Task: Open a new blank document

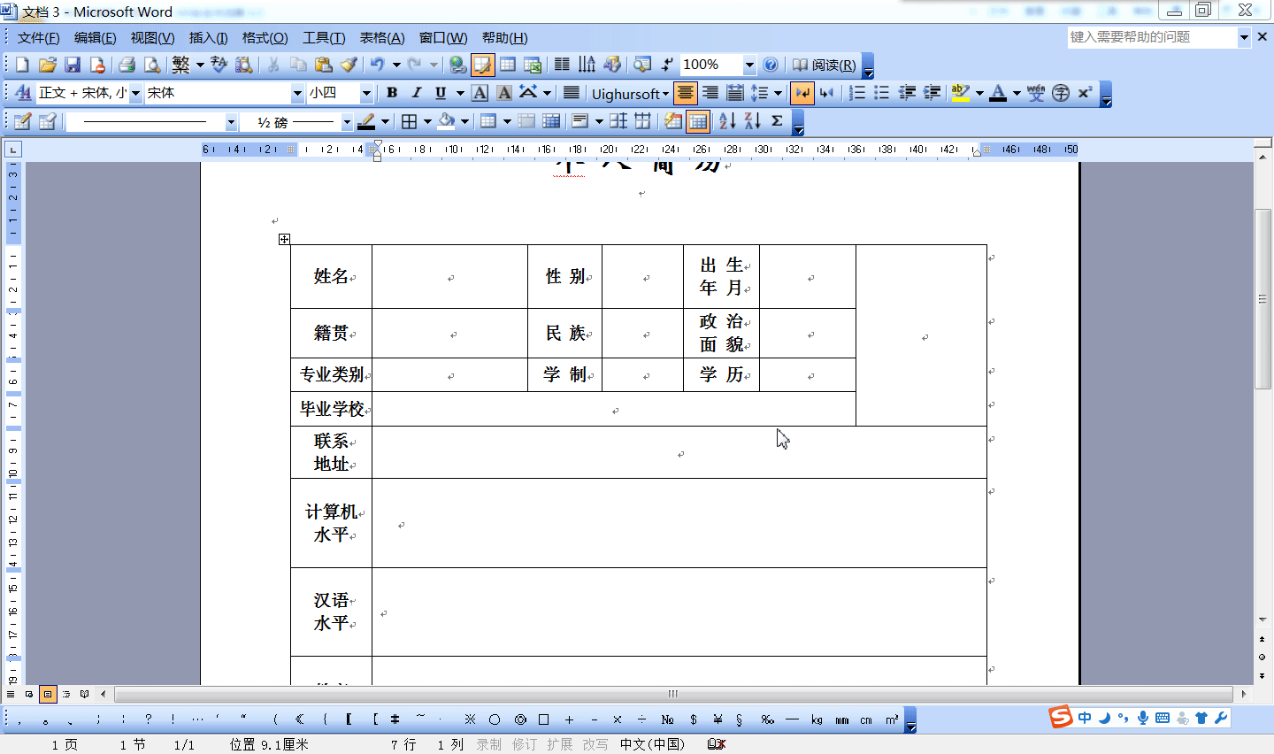Action: [19, 65]
